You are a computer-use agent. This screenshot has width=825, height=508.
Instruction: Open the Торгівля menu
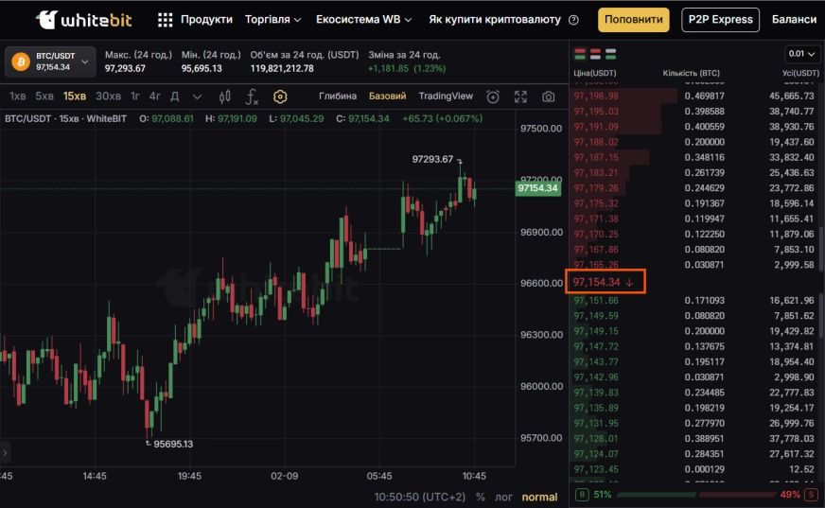click(x=272, y=20)
